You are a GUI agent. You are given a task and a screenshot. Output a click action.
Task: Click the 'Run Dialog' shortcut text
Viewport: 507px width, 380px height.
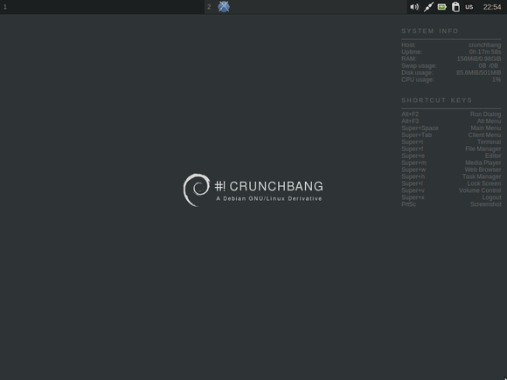(485, 114)
